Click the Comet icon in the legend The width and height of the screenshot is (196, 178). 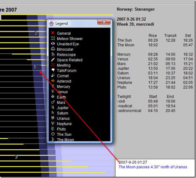point(53,76)
